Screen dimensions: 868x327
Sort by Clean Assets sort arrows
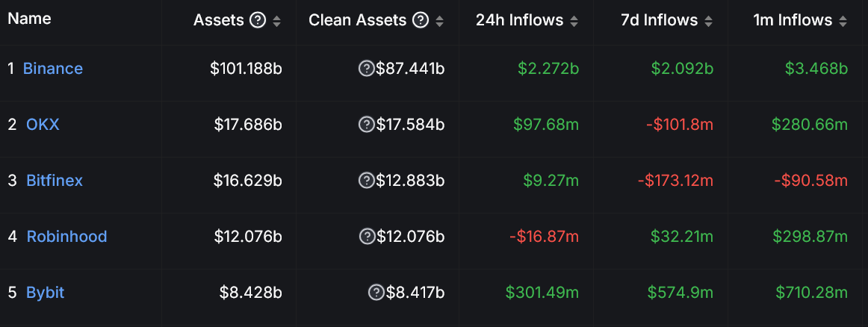[440, 22]
